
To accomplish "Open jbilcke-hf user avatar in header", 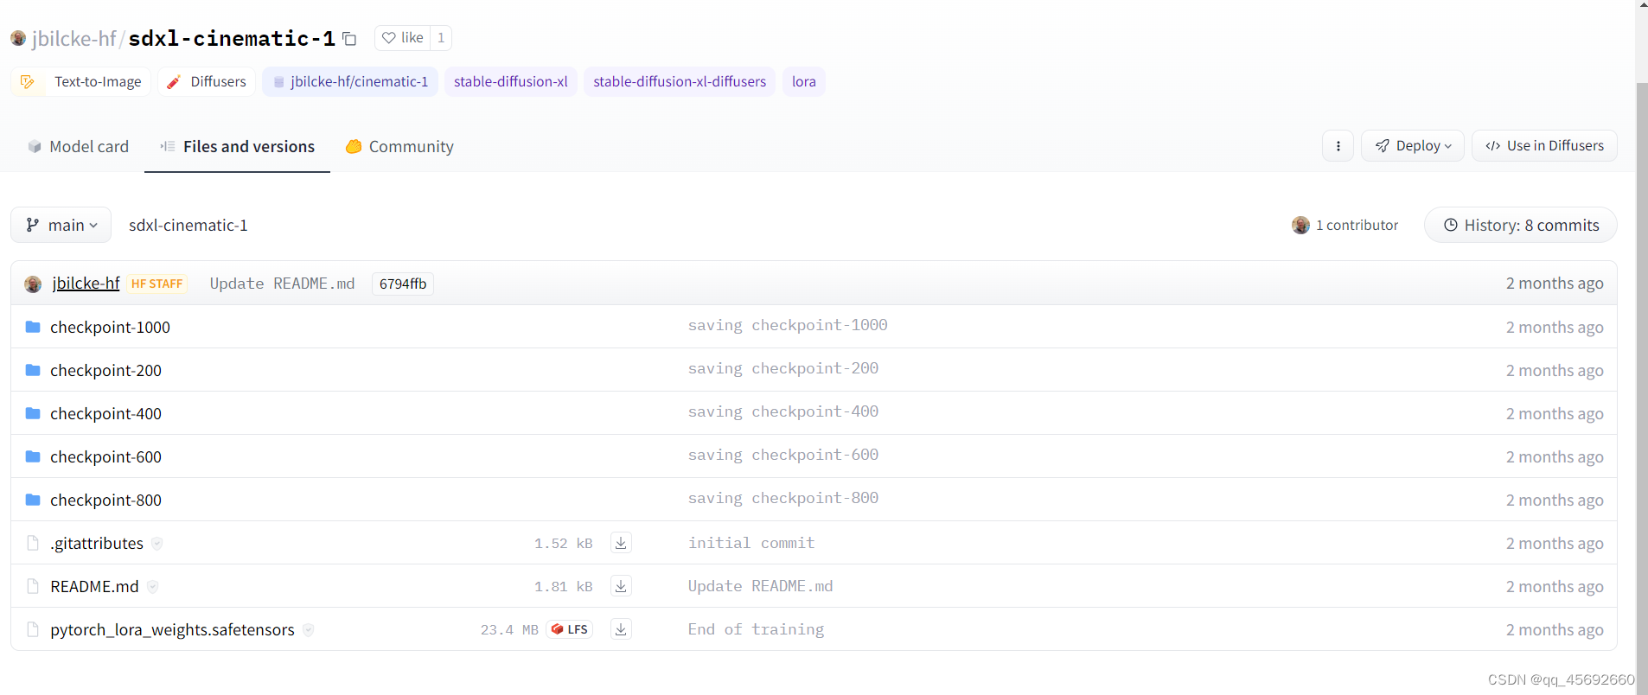I will click(18, 38).
